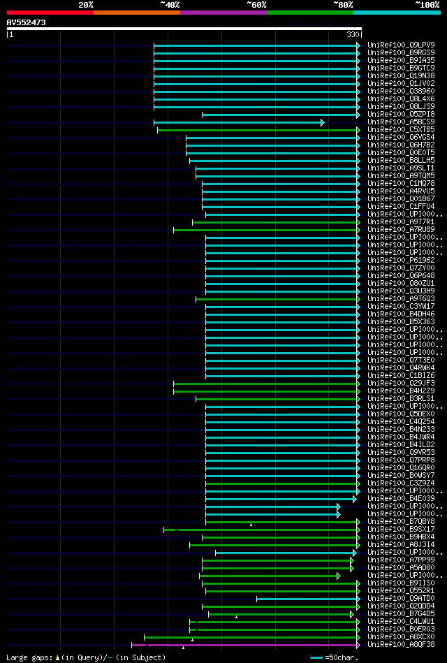The height and width of the screenshot is (663, 447).
Task: Select the UniRef100_A9TQM5 label
Action: 401,175
